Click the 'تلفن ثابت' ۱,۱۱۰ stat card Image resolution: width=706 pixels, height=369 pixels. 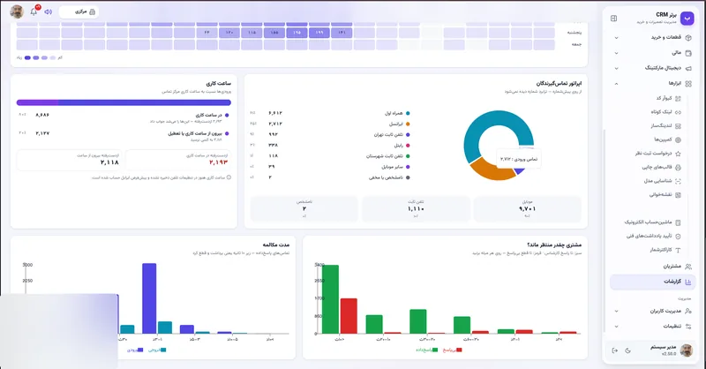[x=416, y=208]
